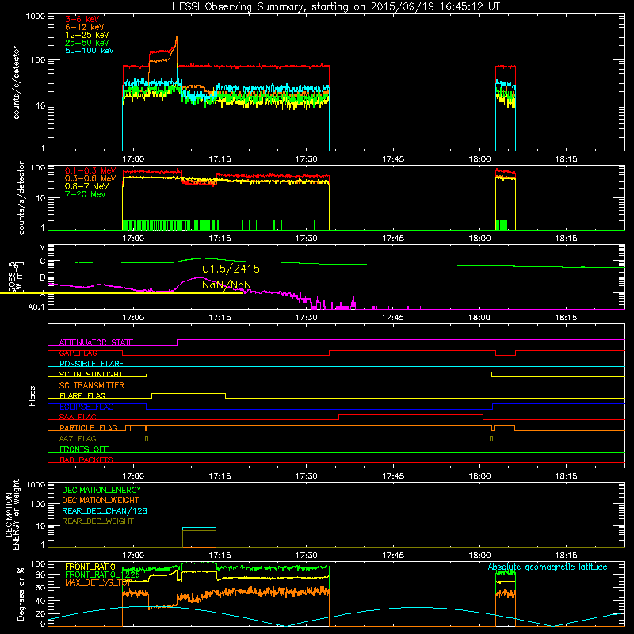
Task: Click the 'A0.1' tick label on the GOES axis
Action: 36,307
